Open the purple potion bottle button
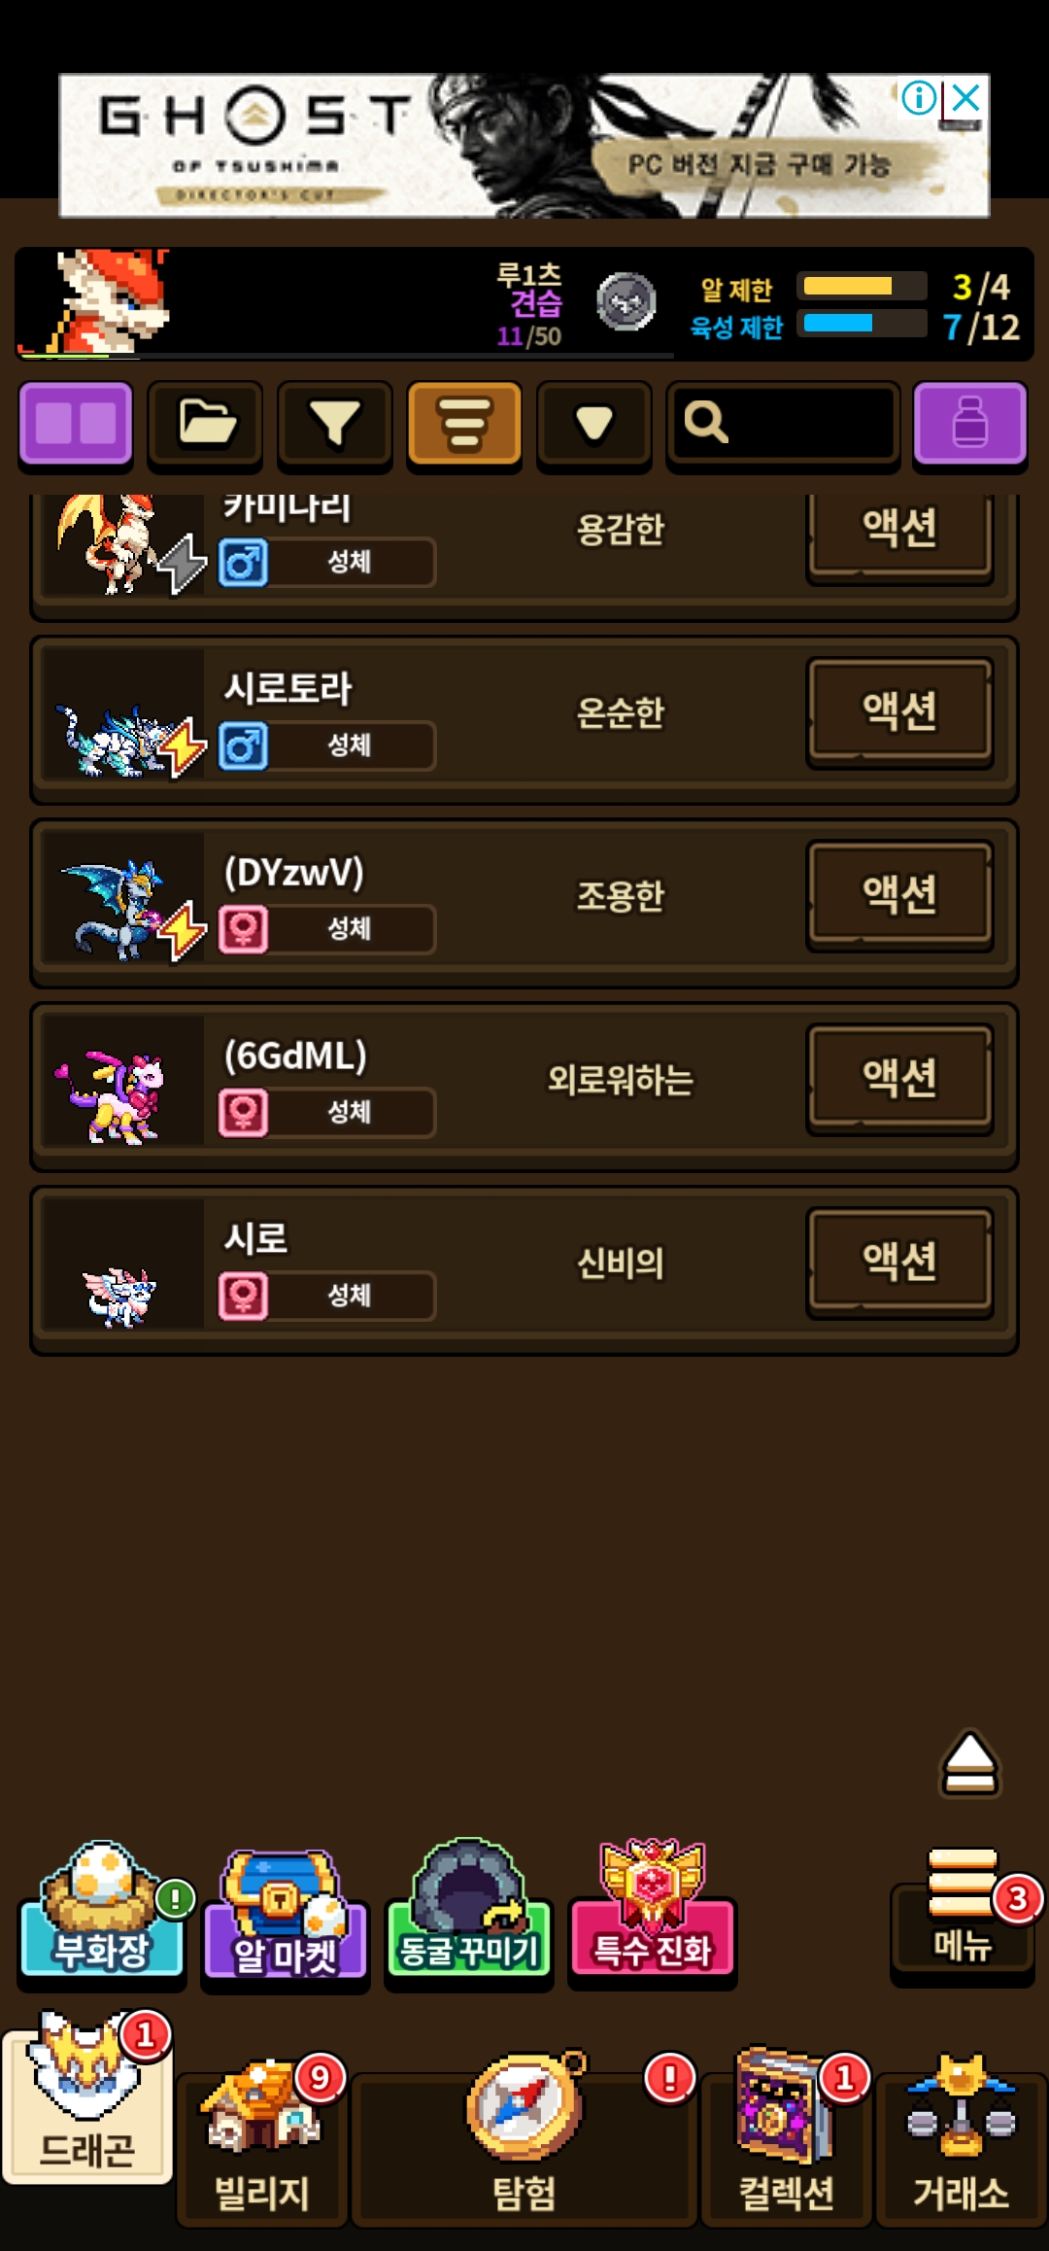Image resolution: width=1049 pixels, height=2251 pixels. point(969,425)
